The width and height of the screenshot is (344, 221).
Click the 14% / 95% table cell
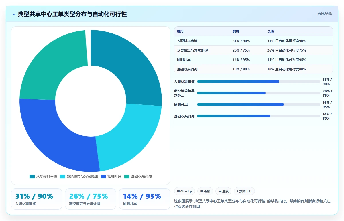241,60
